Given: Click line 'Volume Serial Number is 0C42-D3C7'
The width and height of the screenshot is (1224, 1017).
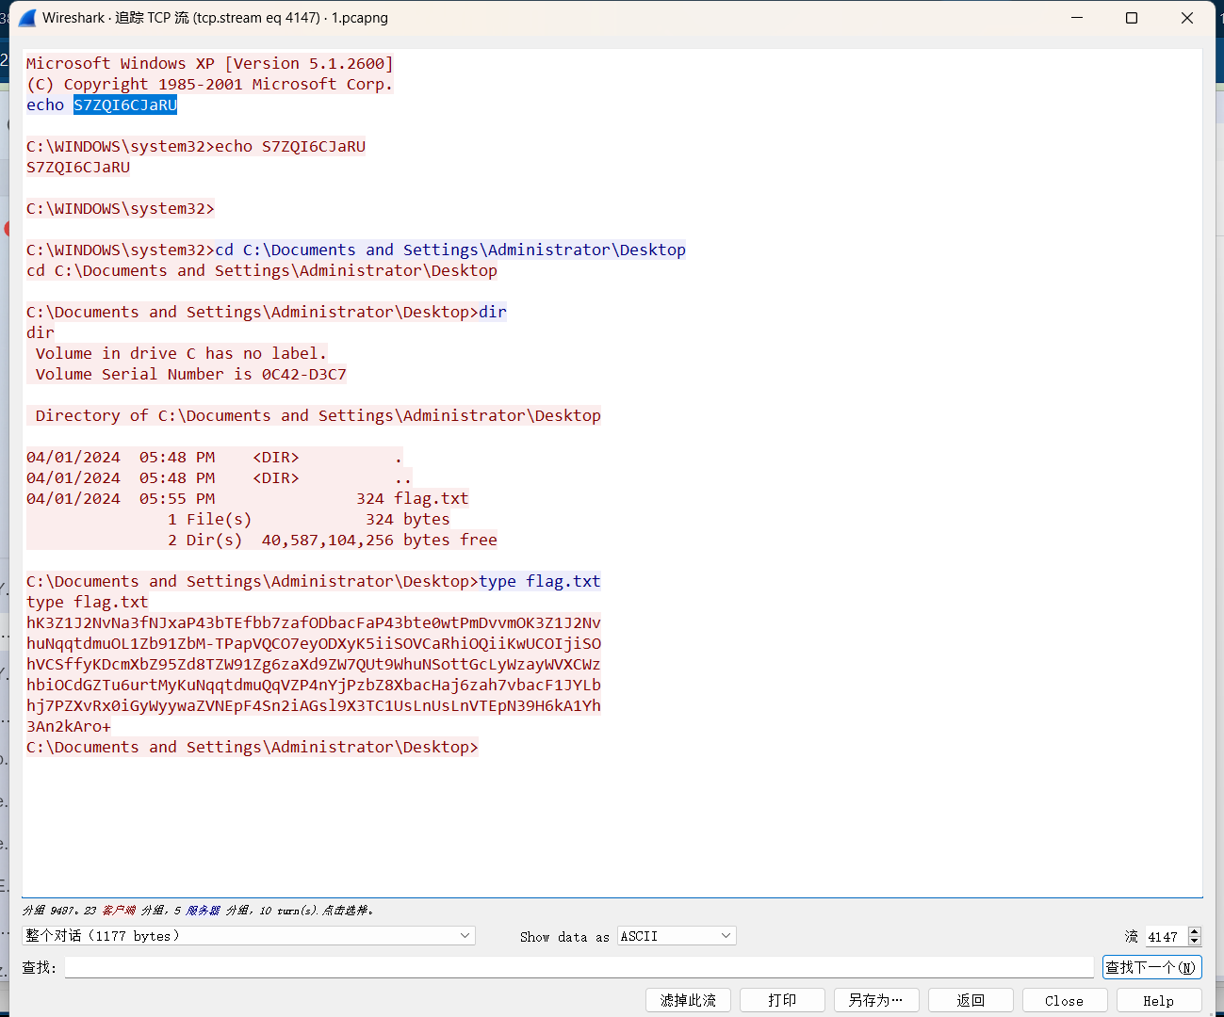Looking at the screenshot, I should (x=191, y=374).
